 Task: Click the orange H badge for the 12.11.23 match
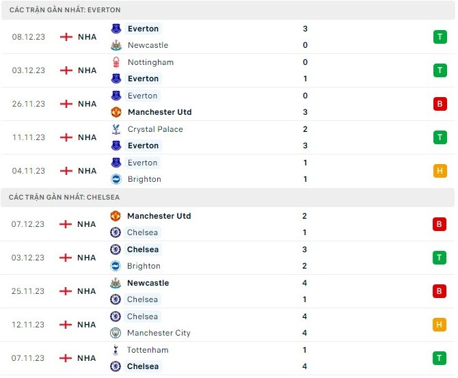[440, 325]
